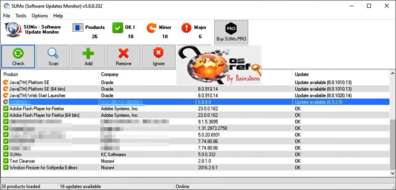Select the Java(TM) Platform SE (64 bits) row

(x=195, y=89)
